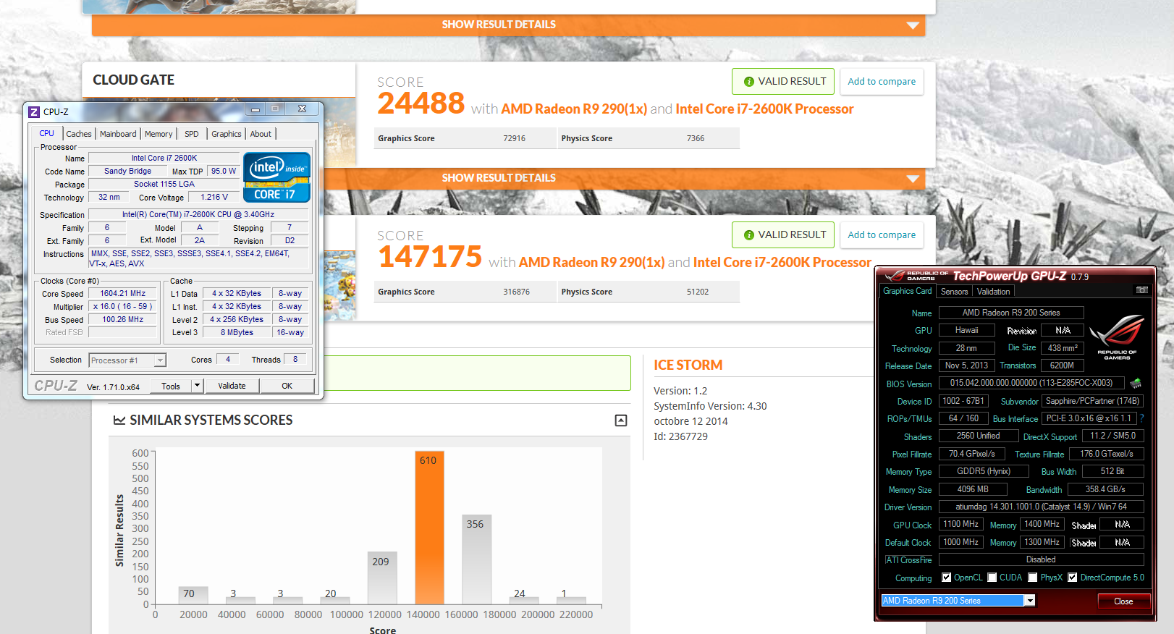Image resolution: width=1174 pixels, height=634 pixels.
Task: Click the Ice Storm VALID RESULT button
Action: (x=783, y=235)
